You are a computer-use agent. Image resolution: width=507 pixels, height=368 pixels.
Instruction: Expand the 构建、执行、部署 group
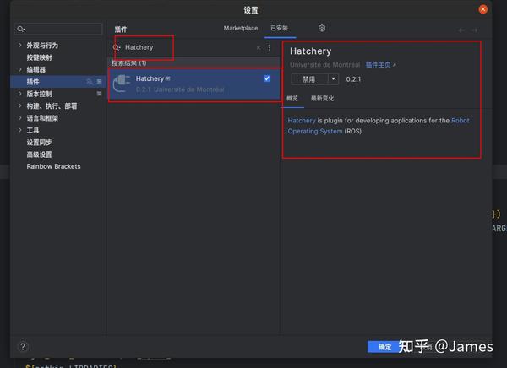20,106
